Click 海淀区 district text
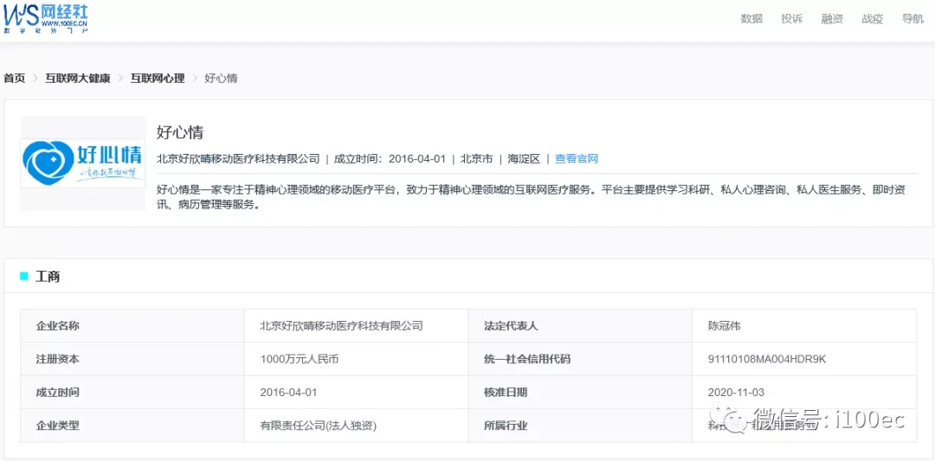The height and width of the screenshot is (461, 935). [524, 158]
